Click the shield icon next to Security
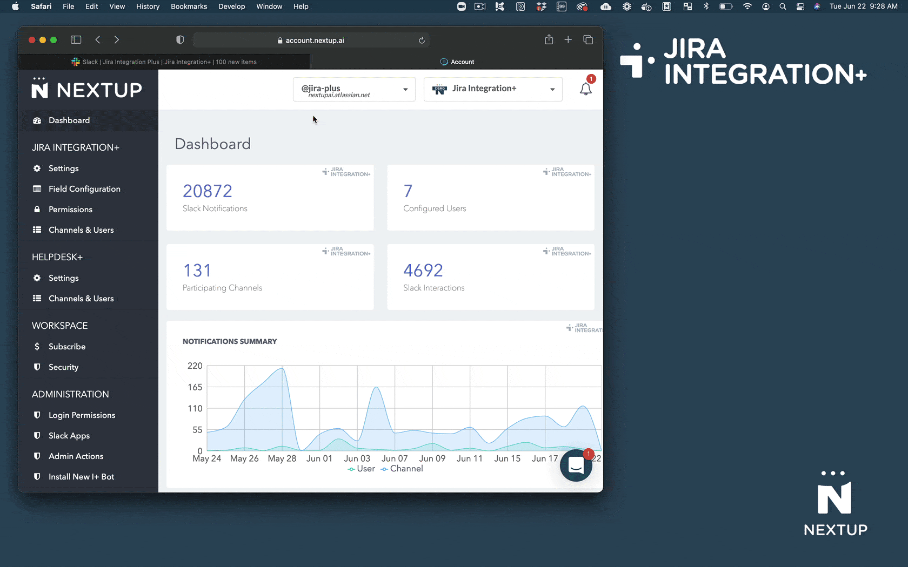The image size is (908, 567). coord(37,367)
